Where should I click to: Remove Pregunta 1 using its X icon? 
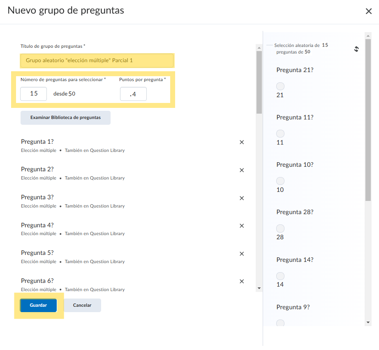coord(242,142)
